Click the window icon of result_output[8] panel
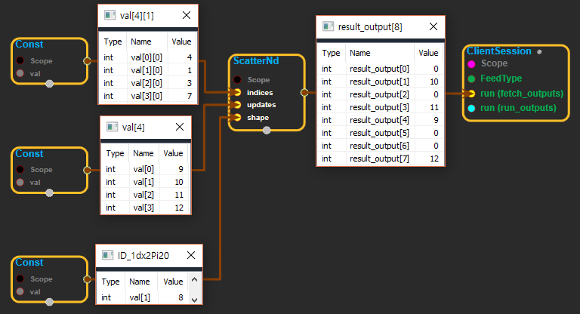580x314 pixels. pyautogui.click(x=329, y=26)
